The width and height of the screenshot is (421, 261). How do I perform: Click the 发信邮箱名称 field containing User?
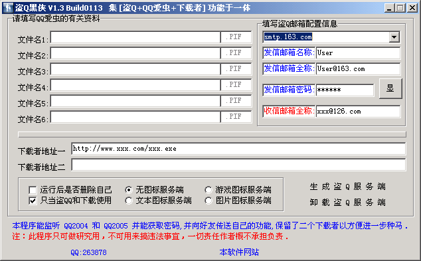coord(358,53)
